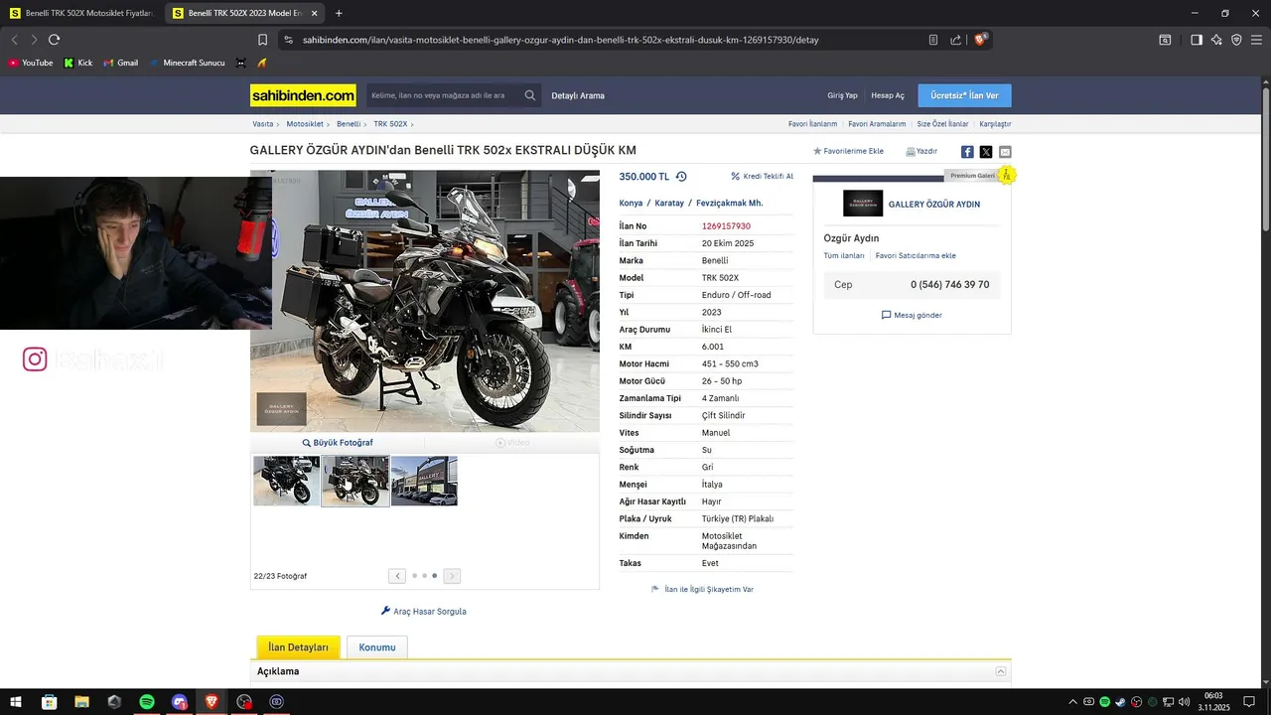
Task: Click the share icon in address bar
Action: 955,40
